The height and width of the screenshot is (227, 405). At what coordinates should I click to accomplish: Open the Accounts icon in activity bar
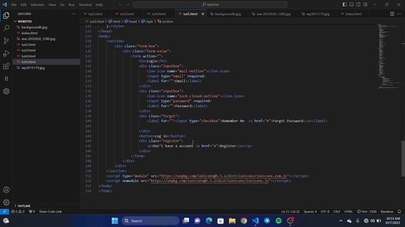pos(6,190)
